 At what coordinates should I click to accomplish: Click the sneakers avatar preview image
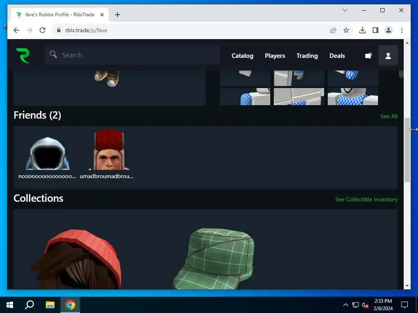(107, 79)
